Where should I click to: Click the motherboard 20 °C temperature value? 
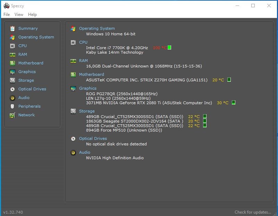(x=218, y=80)
